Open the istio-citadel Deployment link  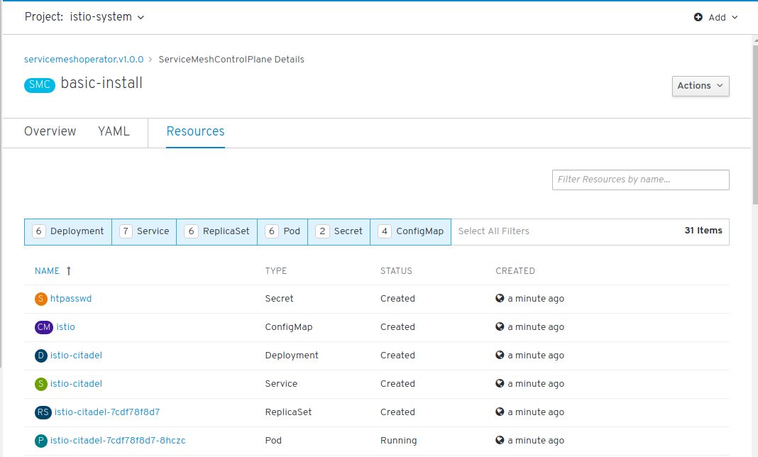point(76,356)
